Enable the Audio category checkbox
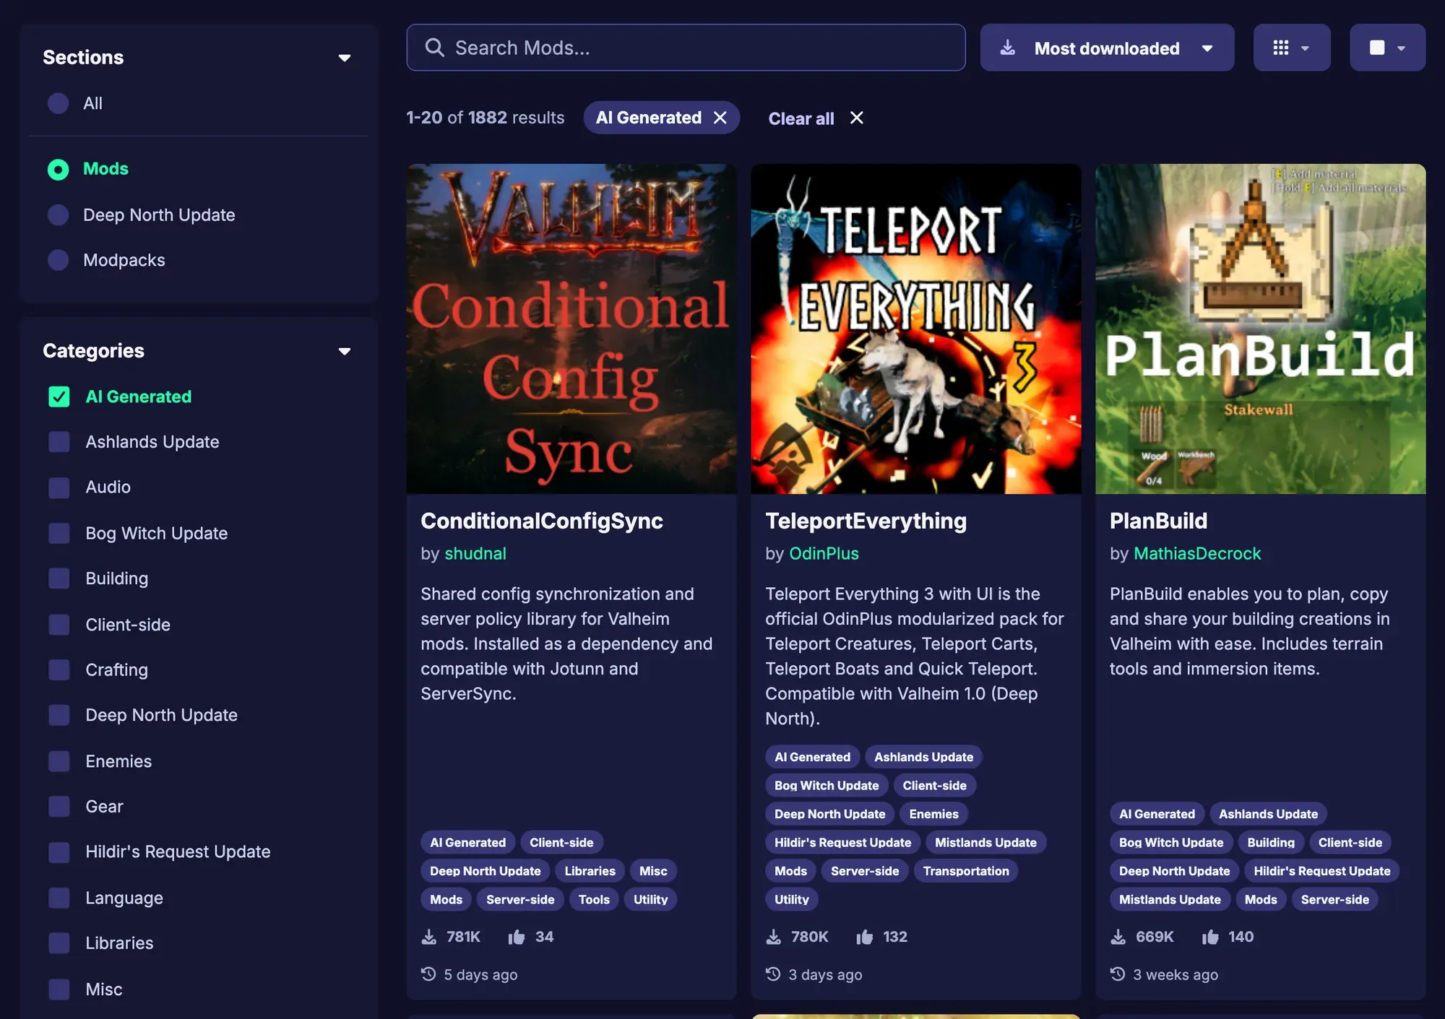The height and width of the screenshot is (1019, 1445). tap(59, 487)
